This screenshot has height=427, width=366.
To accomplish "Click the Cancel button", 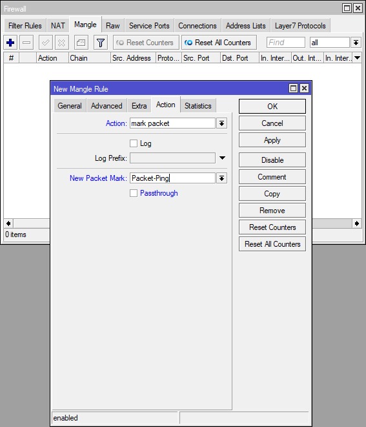I will pyautogui.click(x=272, y=123).
